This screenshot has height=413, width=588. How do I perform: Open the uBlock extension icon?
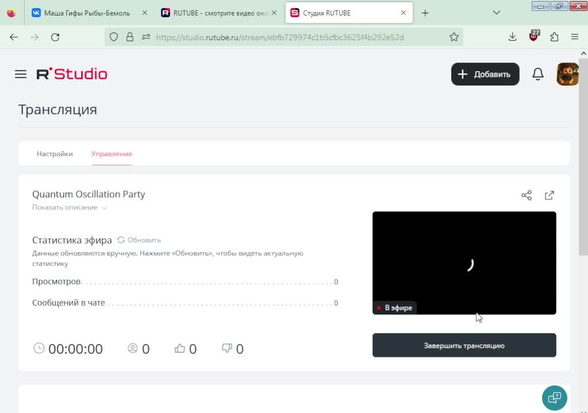[x=533, y=36]
